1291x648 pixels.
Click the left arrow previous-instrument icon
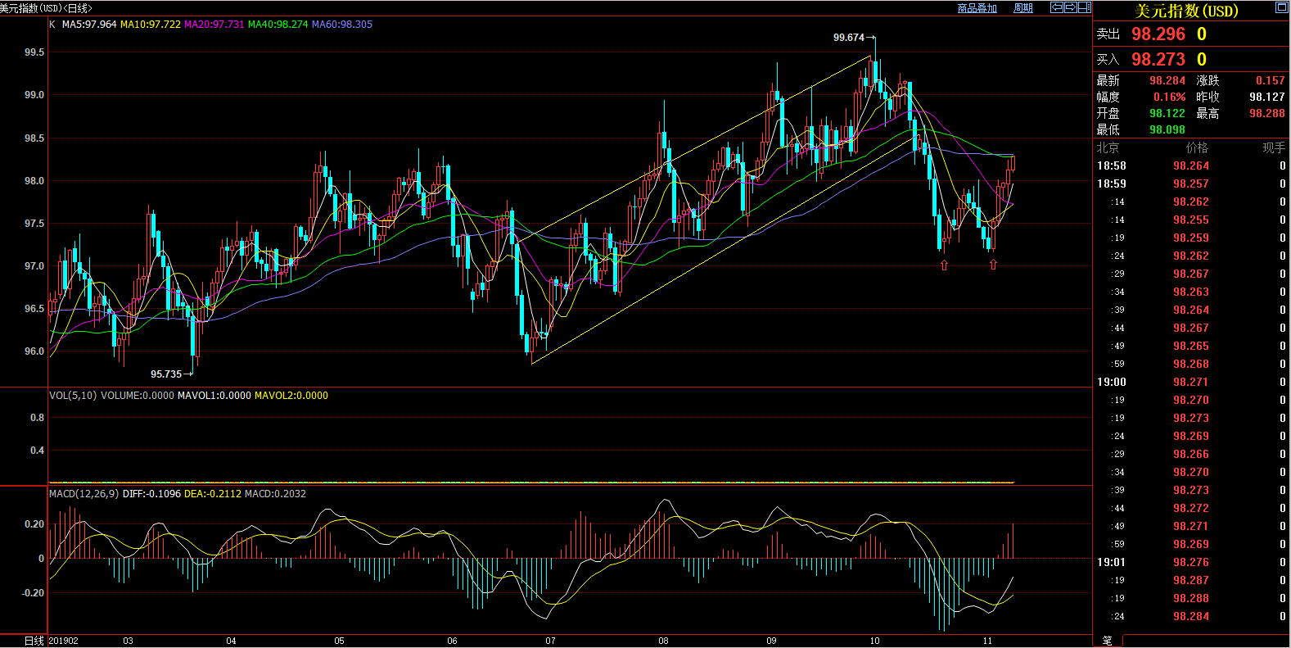1057,7
